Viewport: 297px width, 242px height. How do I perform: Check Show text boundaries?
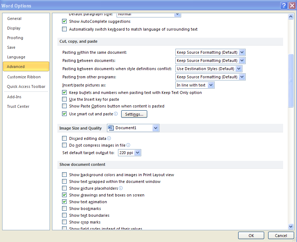pos(64,215)
